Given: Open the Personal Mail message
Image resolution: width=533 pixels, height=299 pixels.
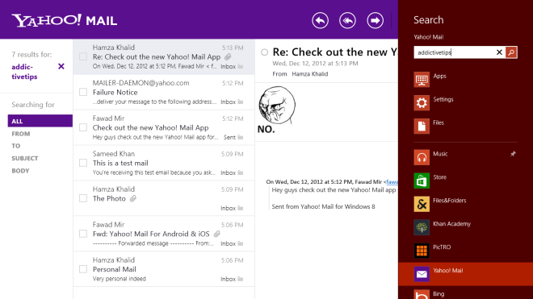Looking at the screenshot, I should (x=164, y=269).
